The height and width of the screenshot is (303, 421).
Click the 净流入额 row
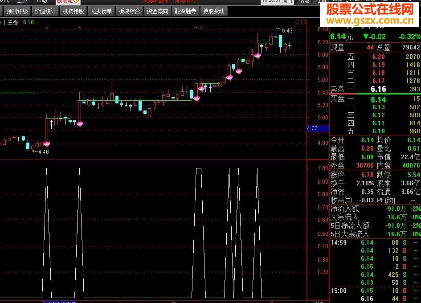click(x=375, y=209)
